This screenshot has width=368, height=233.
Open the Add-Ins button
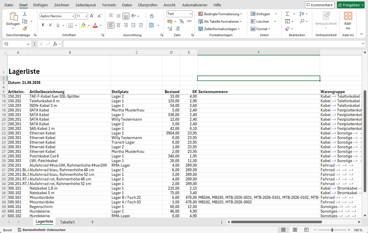tap(348, 21)
